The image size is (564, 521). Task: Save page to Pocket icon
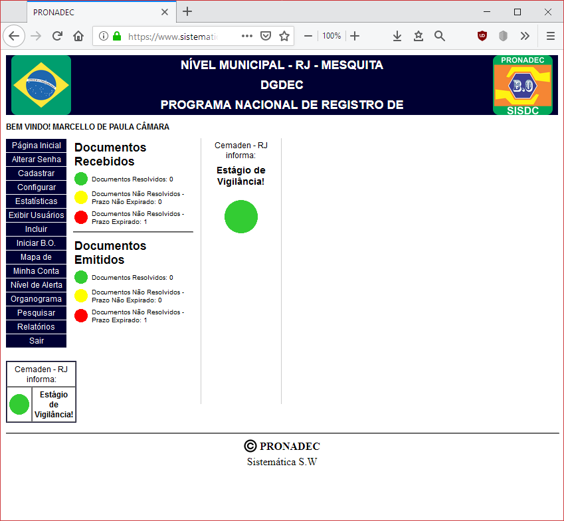266,36
